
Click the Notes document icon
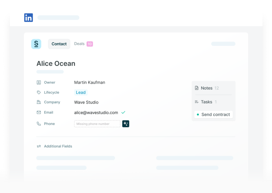197,88
